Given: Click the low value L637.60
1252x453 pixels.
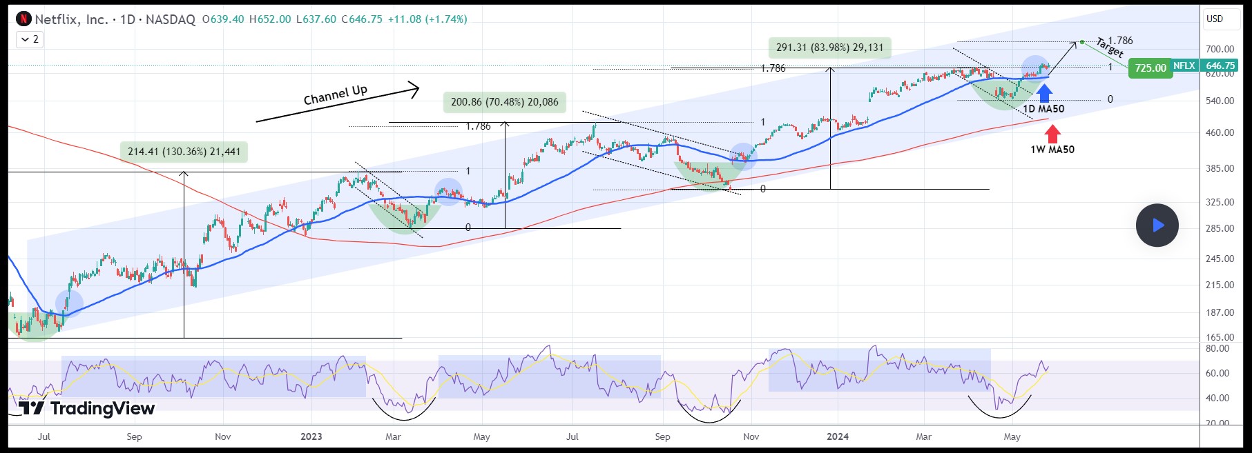Looking at the screenshot, I should (316, 19).
